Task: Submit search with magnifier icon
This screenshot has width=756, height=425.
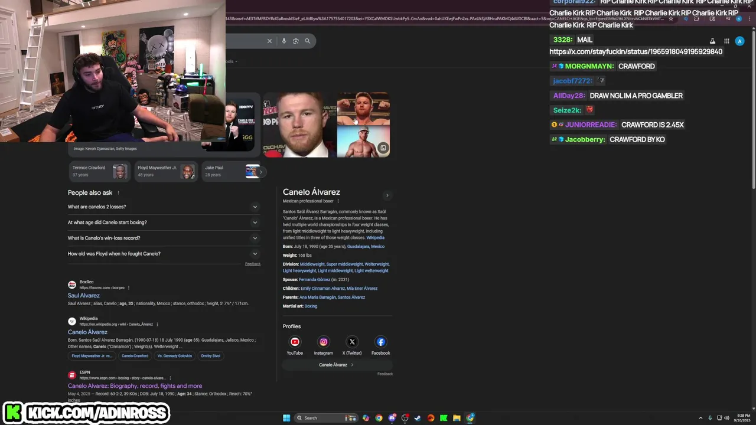Action: tap(307, 41)
